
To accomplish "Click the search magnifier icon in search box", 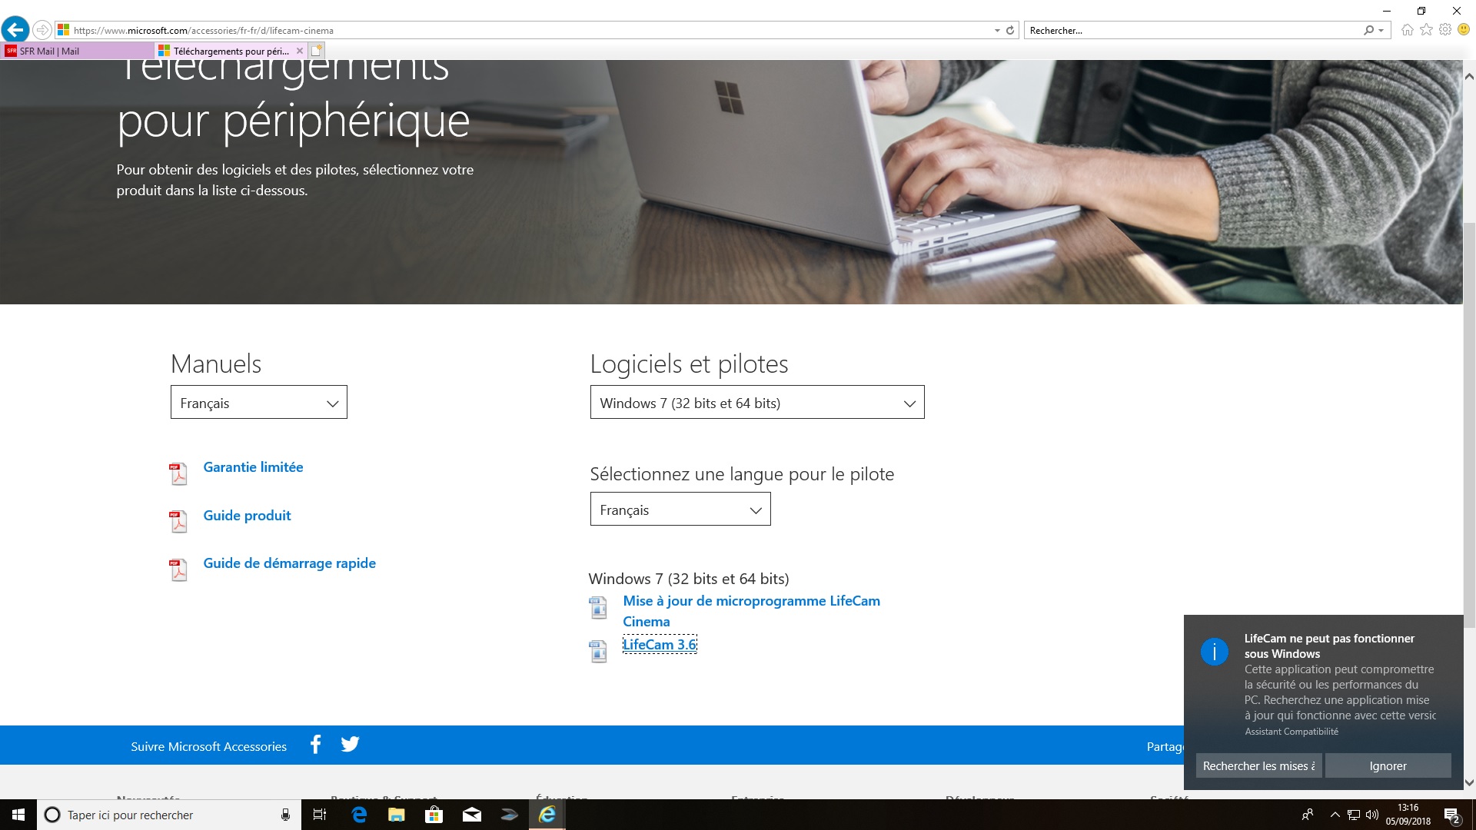I will (1368, 30).
